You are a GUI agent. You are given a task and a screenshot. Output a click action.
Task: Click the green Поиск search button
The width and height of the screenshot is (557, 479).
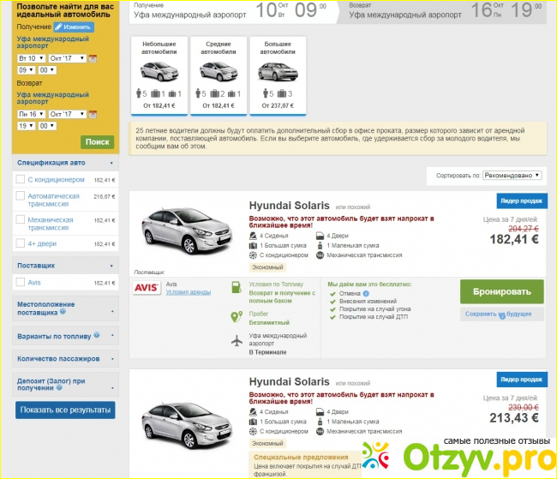[x=97, y=142]
